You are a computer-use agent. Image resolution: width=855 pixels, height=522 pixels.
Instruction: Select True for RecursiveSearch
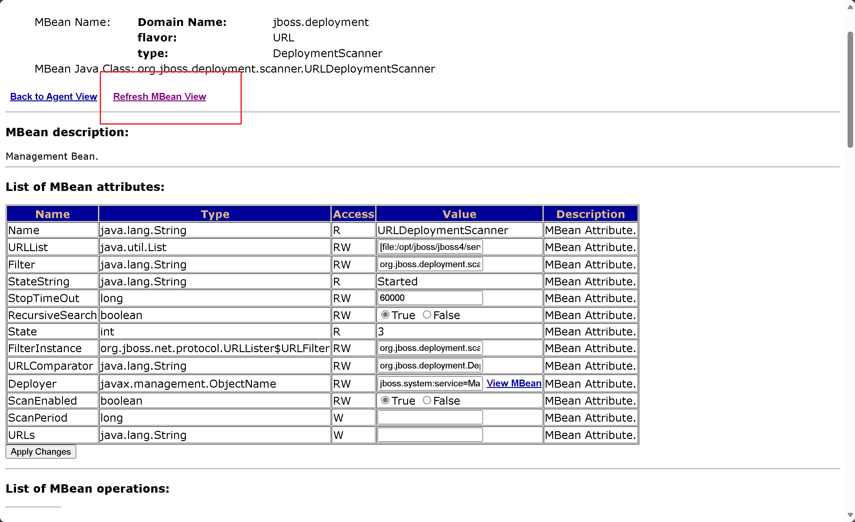[x=385, y=315]
